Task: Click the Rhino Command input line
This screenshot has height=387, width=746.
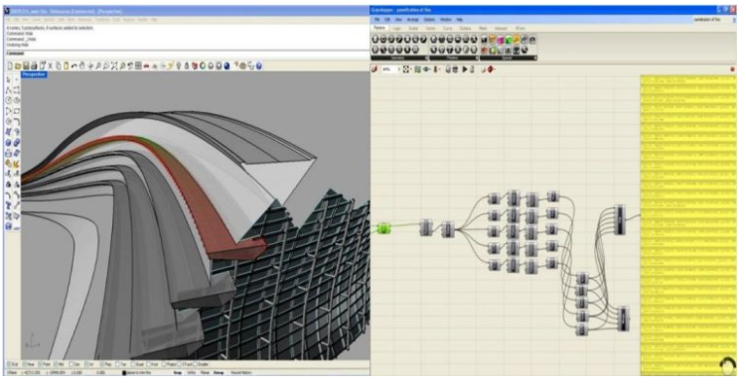Action: 187,54
